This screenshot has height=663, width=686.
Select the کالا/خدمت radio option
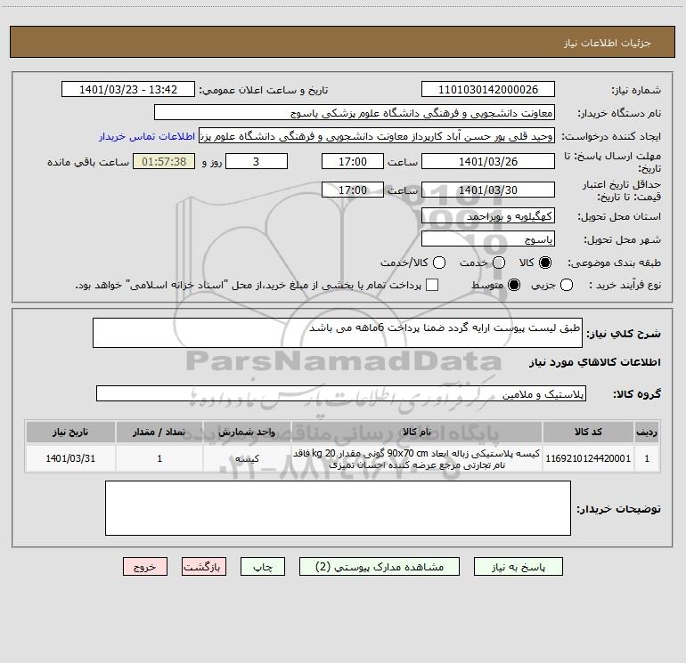439,263
